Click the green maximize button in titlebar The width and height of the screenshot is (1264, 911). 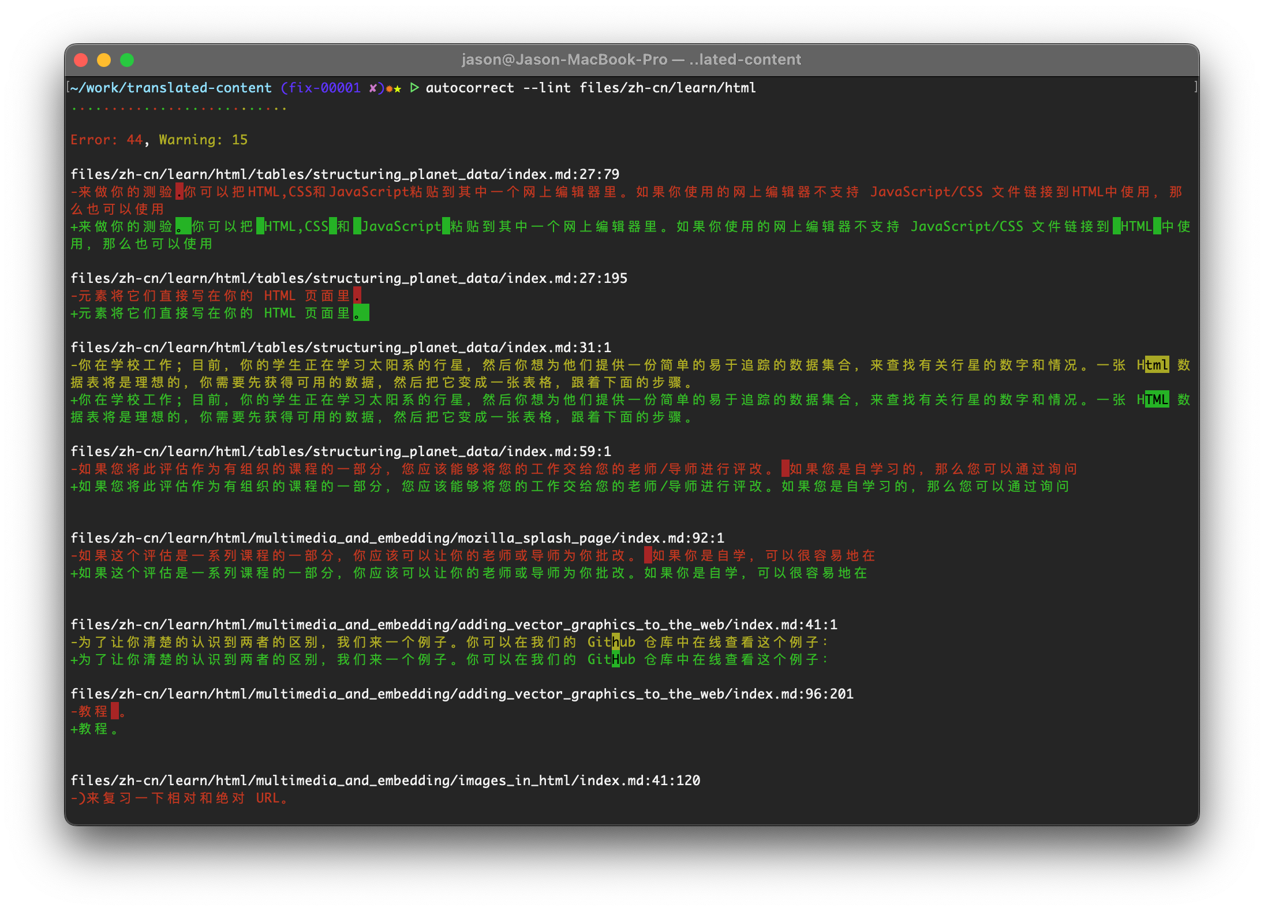tap(129, 61)
